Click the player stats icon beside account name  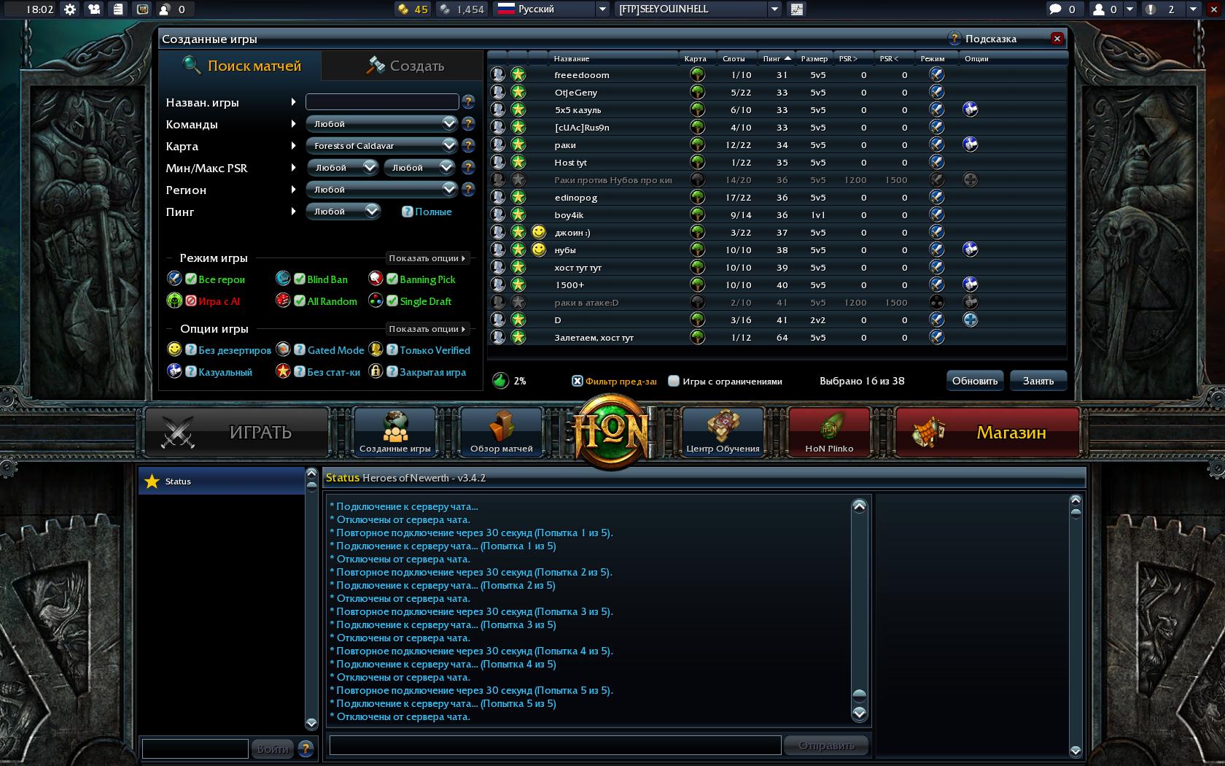pyautogui.click(x=796, y=9)
